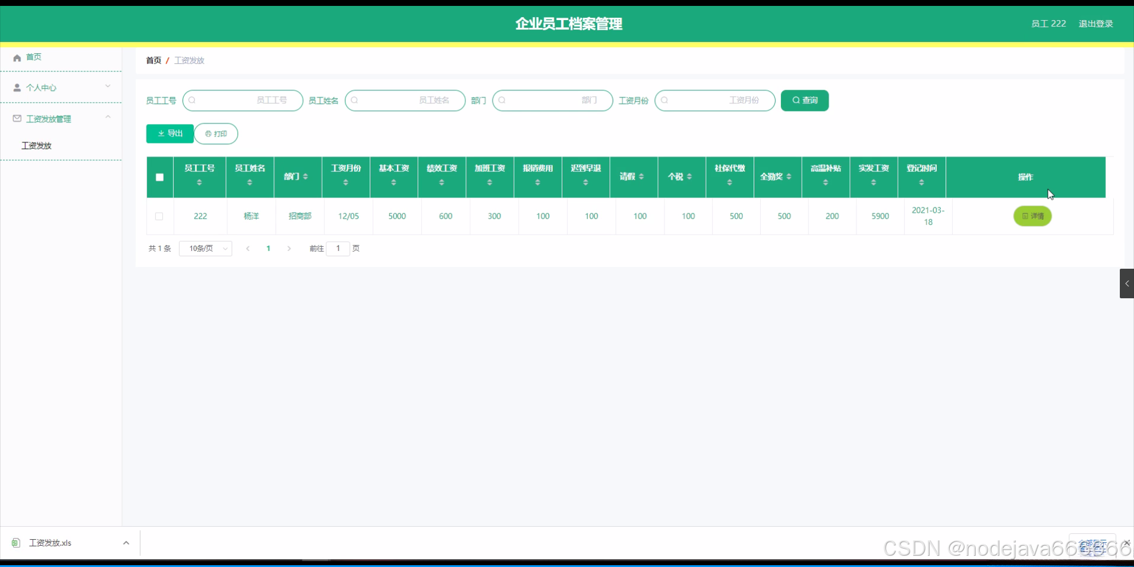Screen dimensions: 1134x567
Task: Sort the table by 个税 using its sort arrows
Action: pyautogui.click(x=689, y=177)
